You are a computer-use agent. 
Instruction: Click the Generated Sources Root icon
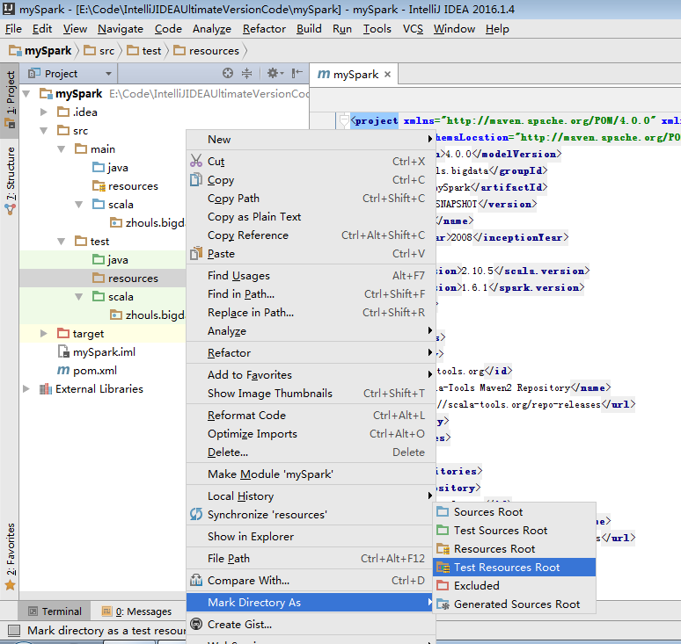443,604
